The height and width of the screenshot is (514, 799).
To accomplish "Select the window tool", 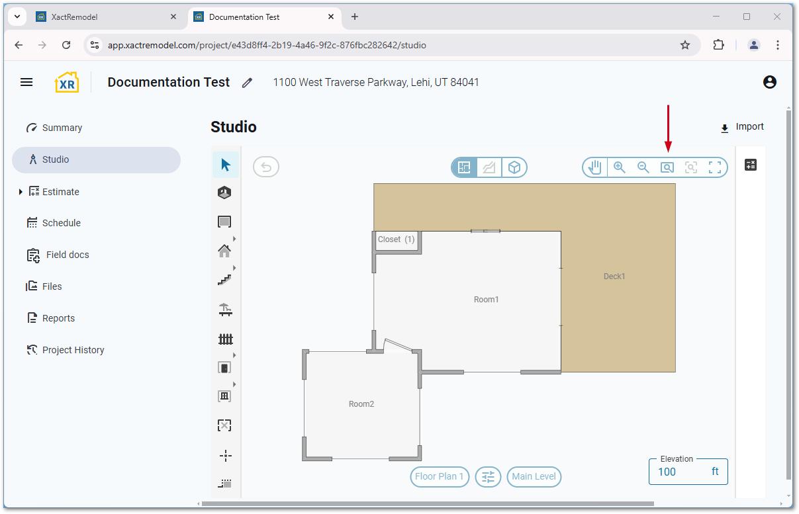I will point(224,396).
